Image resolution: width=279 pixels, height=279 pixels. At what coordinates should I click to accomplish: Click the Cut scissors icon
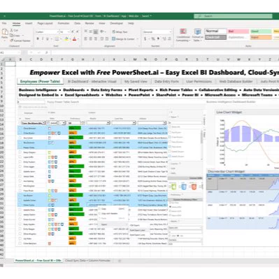[x=12, y=30]
